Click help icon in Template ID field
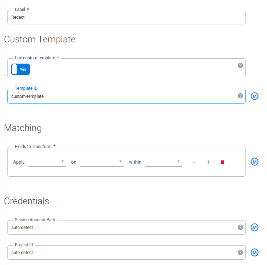 pyautogui.click(x=240, y=96)
